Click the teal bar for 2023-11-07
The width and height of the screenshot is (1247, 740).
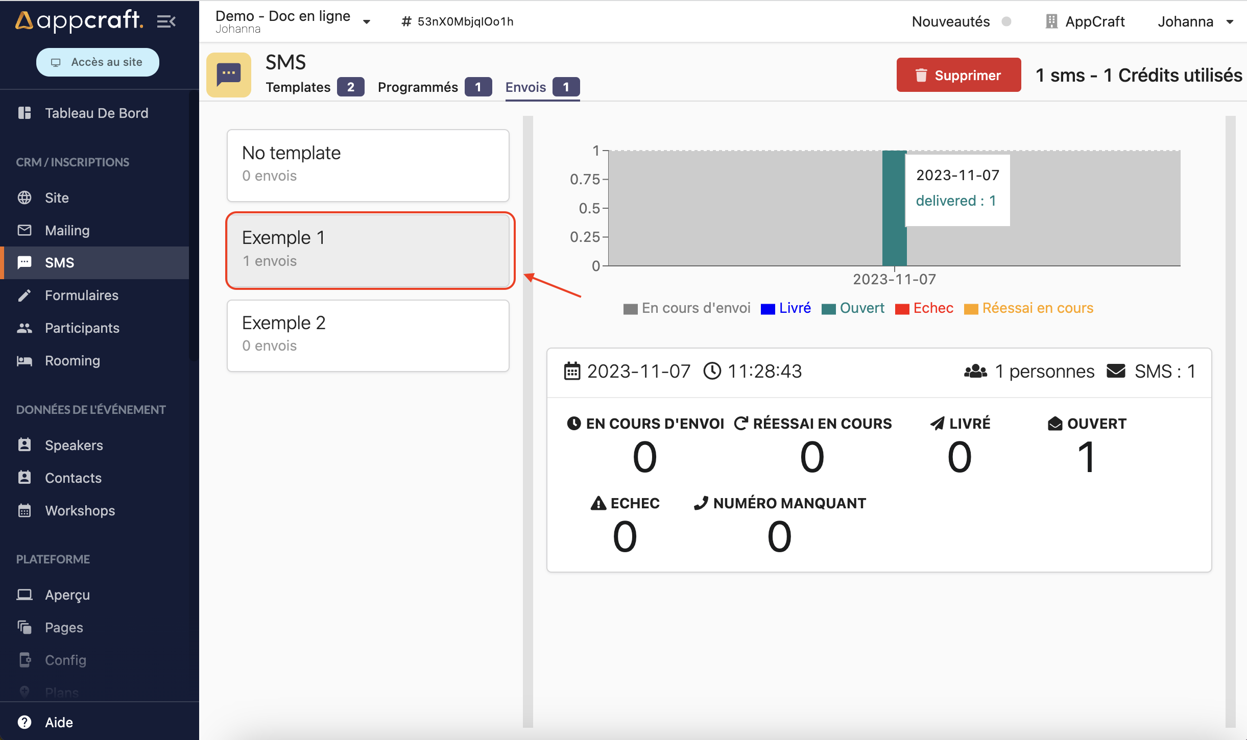coord(894,208)
